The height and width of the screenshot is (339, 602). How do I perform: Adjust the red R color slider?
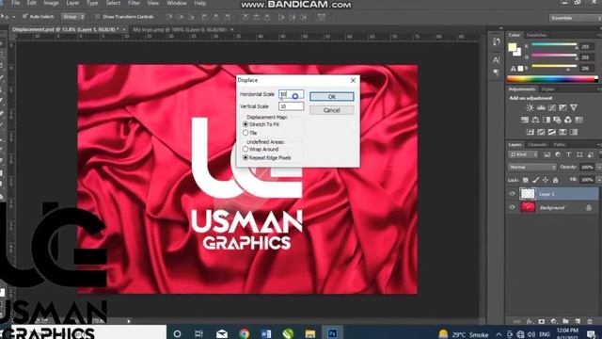(554, 46)
